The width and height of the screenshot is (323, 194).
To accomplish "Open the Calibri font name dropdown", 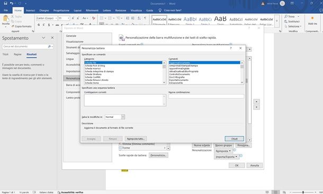I will (56, 18).
